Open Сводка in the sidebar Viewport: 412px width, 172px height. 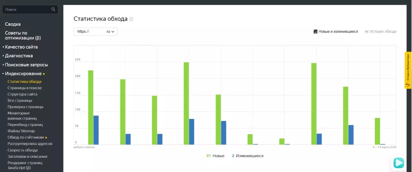pyautogui.click(x=13, y=24)
